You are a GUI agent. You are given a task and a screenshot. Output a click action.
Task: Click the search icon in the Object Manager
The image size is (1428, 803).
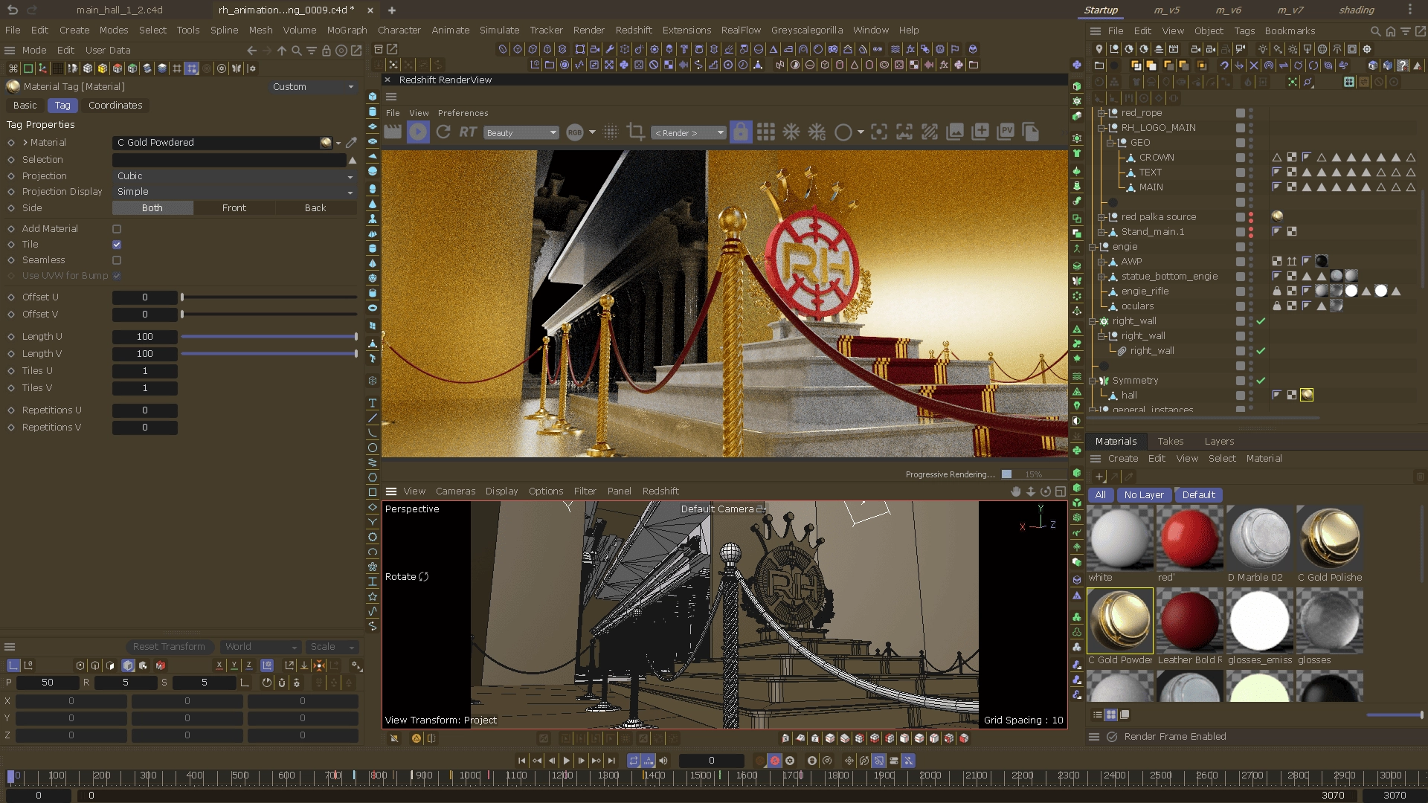pos(1375,31)
